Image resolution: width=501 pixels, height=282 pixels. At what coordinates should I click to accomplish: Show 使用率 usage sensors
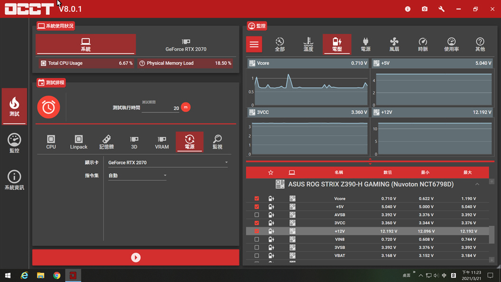(452, 45)
